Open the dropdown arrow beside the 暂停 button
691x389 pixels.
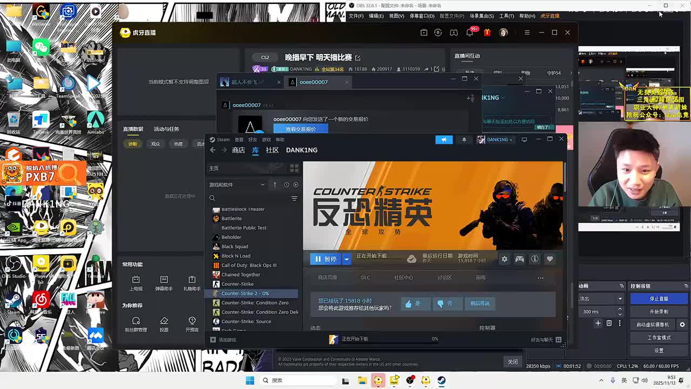347,259
